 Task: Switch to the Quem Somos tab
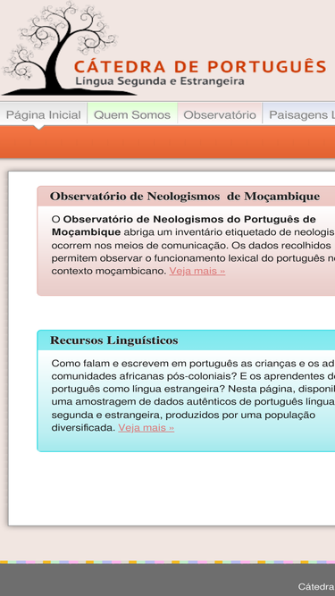pyautogui.click(x=132, y=114)
